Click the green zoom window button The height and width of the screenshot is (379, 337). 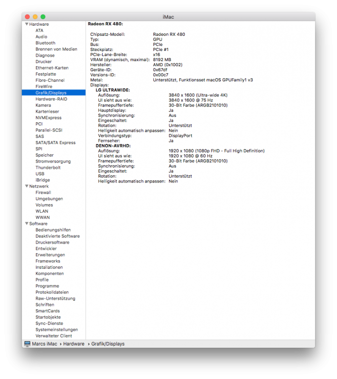[43, 17]
